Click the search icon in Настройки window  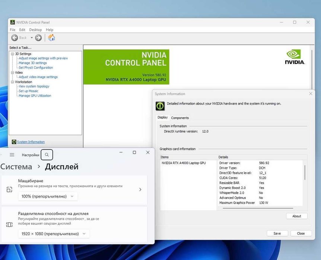(x=47, y=155)
